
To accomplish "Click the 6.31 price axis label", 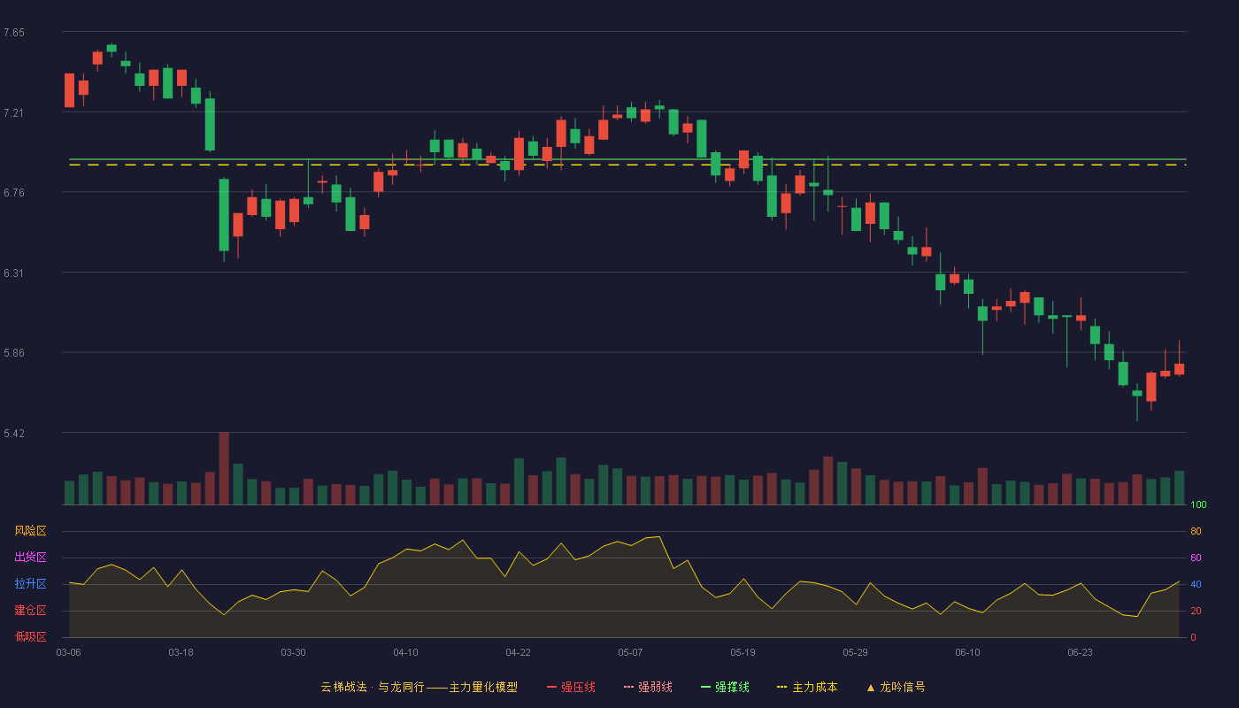I will [14, 273].
